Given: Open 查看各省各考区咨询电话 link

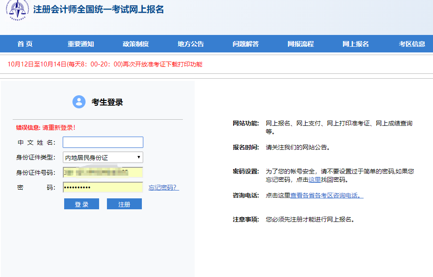Looking at the screenshot, I should tap(326, 195).
